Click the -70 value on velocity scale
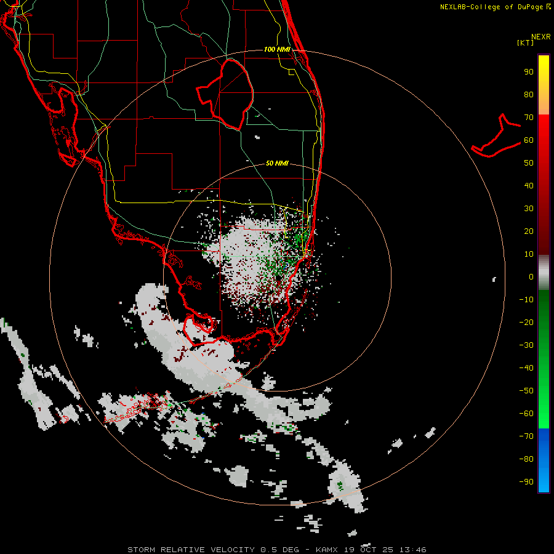The image size is (554, 554). (x=526, y=436)
